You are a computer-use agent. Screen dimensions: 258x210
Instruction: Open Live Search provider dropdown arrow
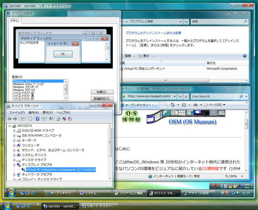pos(246,97)
